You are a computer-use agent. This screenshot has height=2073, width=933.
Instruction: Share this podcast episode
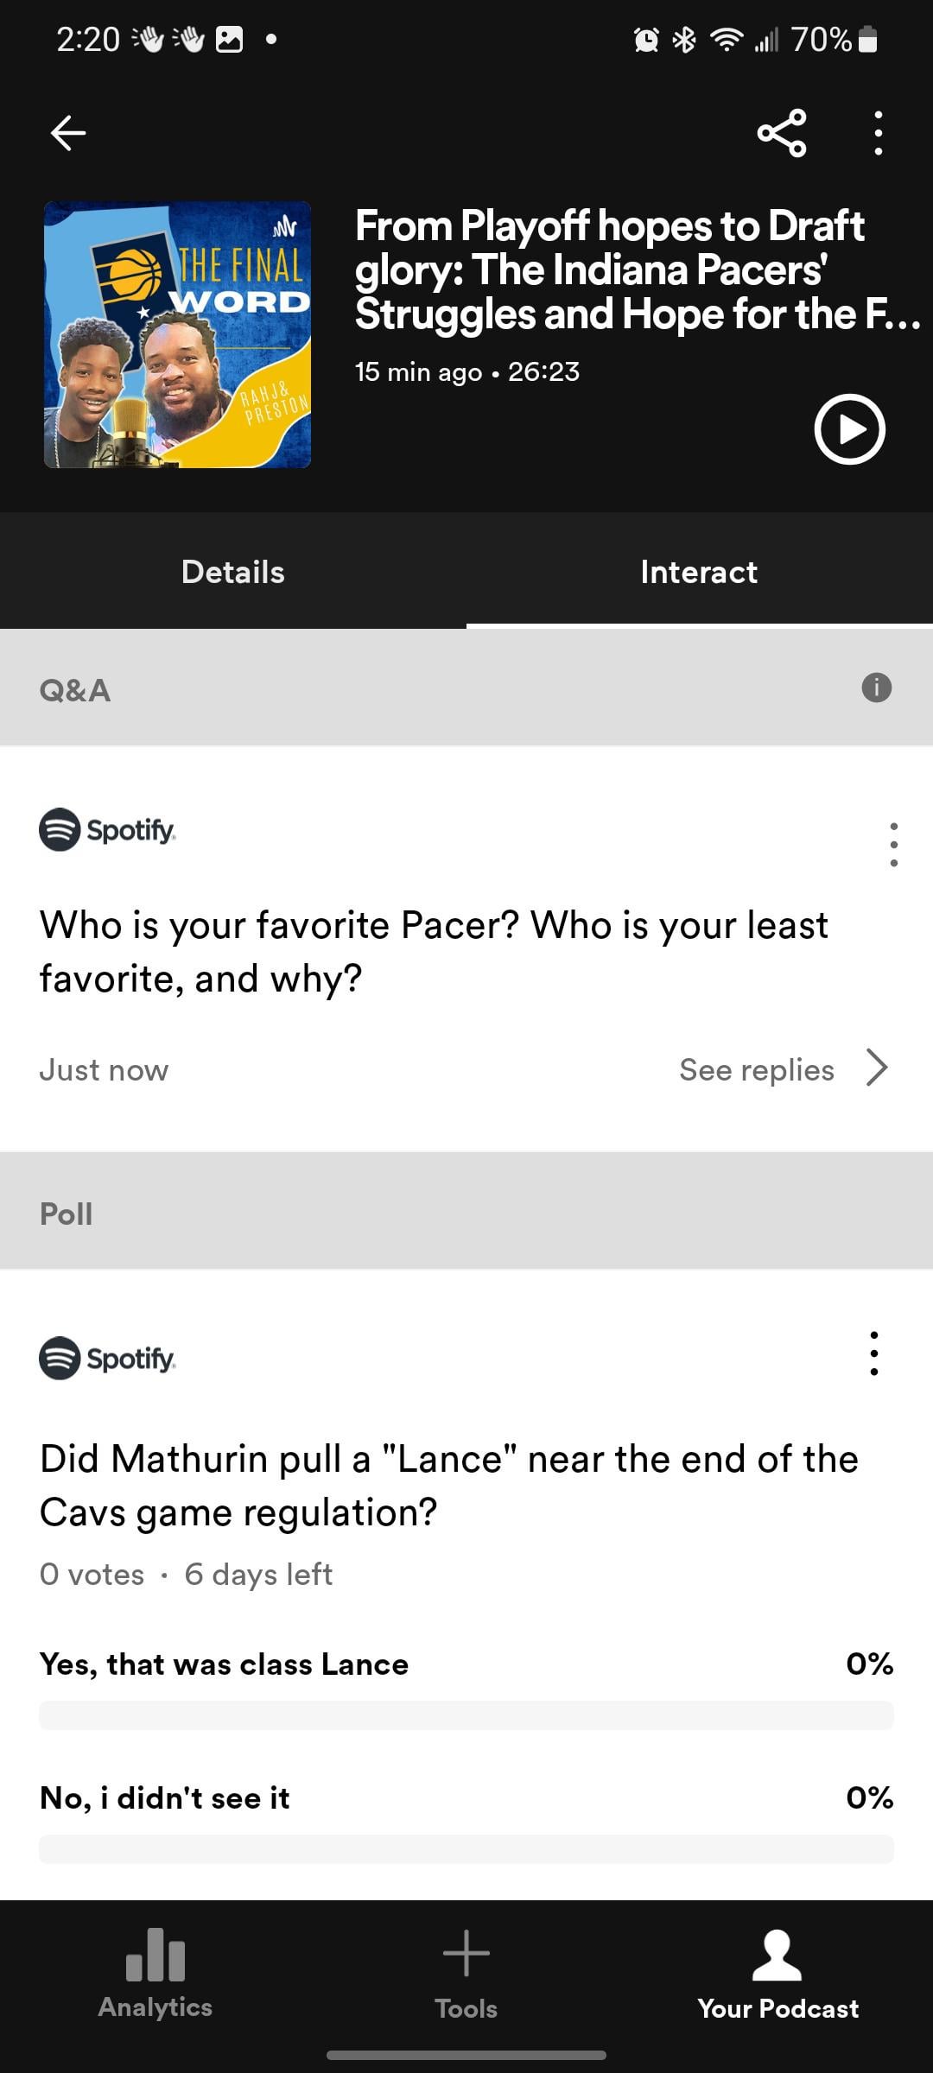coord(782,133)
